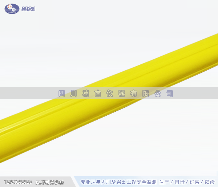The width and height of the screenshot is (218, 187).
Task: Click the 四 character in the watermark
Action: click(x=62, y=93)
